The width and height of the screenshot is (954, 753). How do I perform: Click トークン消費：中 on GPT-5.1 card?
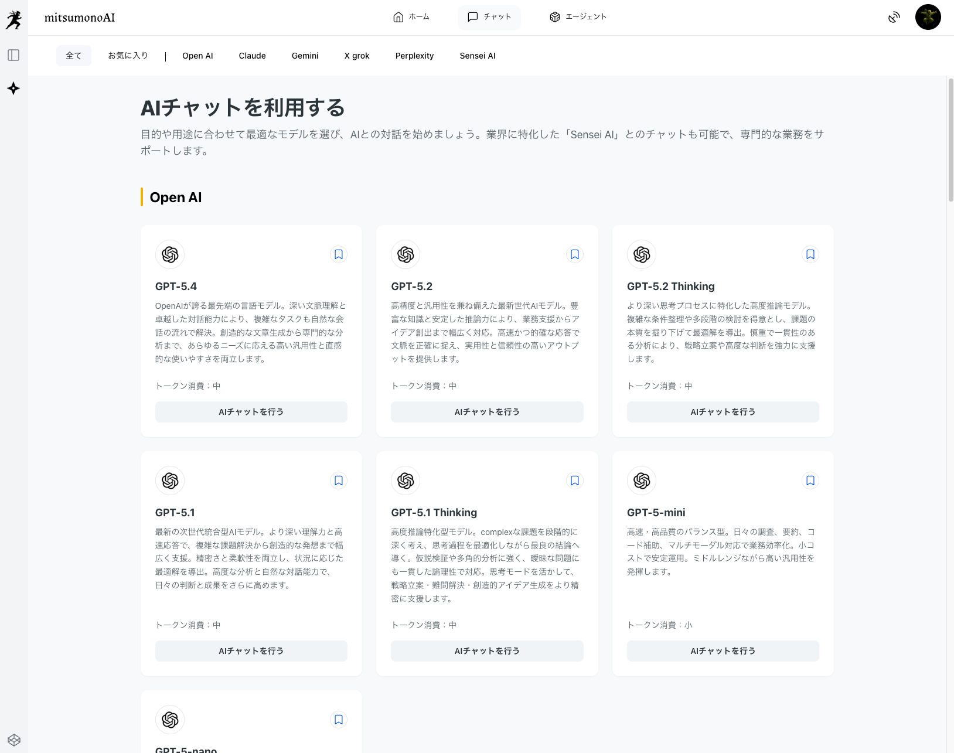point(188,625)
